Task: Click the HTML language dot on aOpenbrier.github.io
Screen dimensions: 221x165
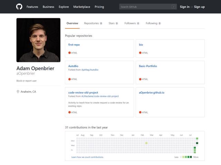Action: click(140, 112)
